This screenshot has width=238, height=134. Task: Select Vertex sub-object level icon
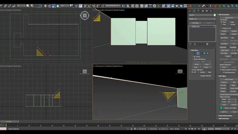(x=195, y=53)
